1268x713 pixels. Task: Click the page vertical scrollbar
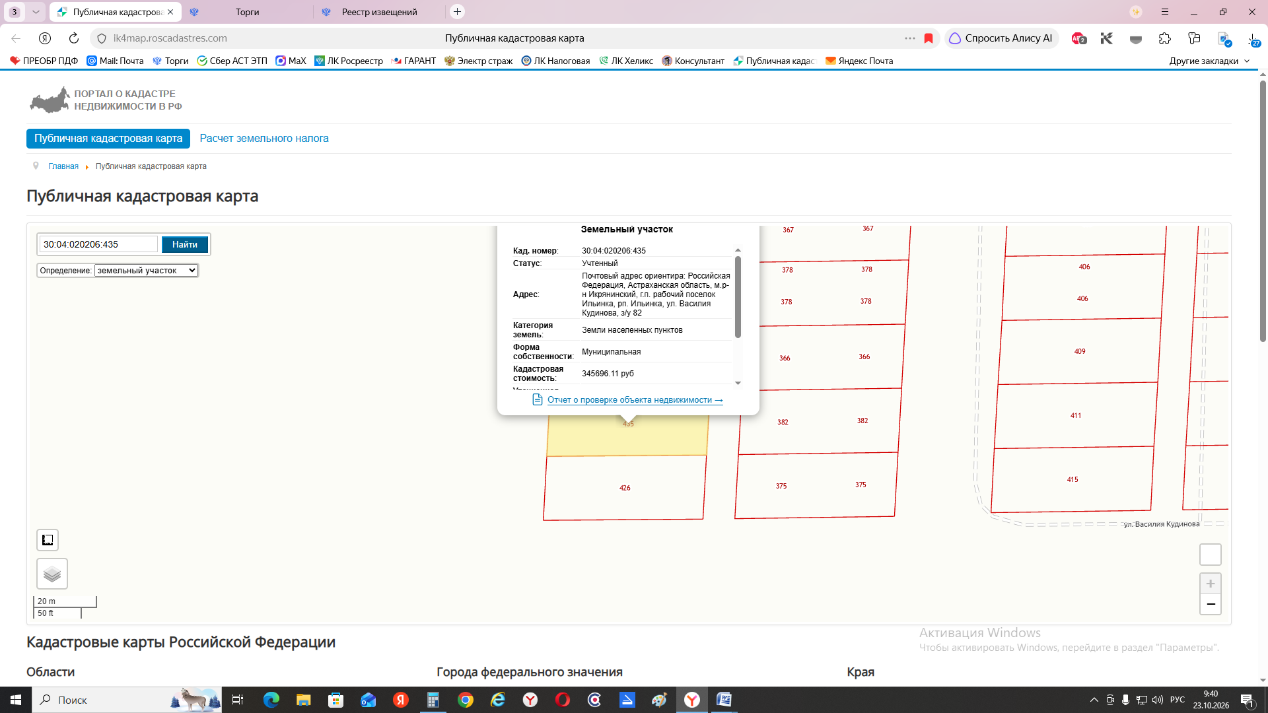[1263, 211]
